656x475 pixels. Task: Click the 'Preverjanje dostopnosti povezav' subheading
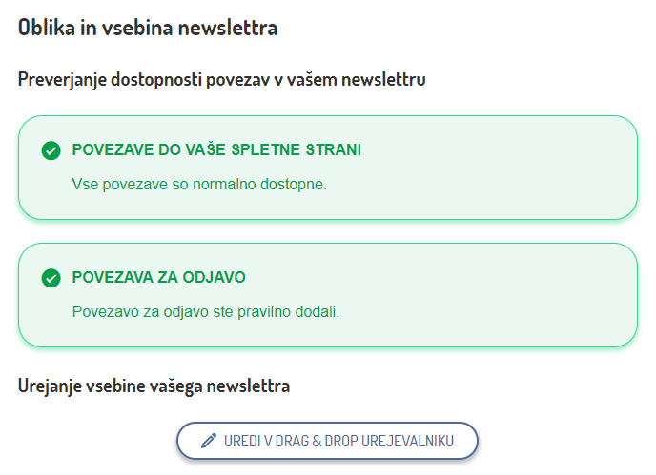[221, 79]
